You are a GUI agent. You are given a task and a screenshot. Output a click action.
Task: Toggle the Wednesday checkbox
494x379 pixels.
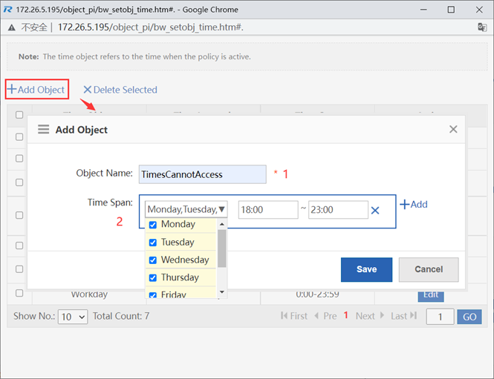[153, 260]
